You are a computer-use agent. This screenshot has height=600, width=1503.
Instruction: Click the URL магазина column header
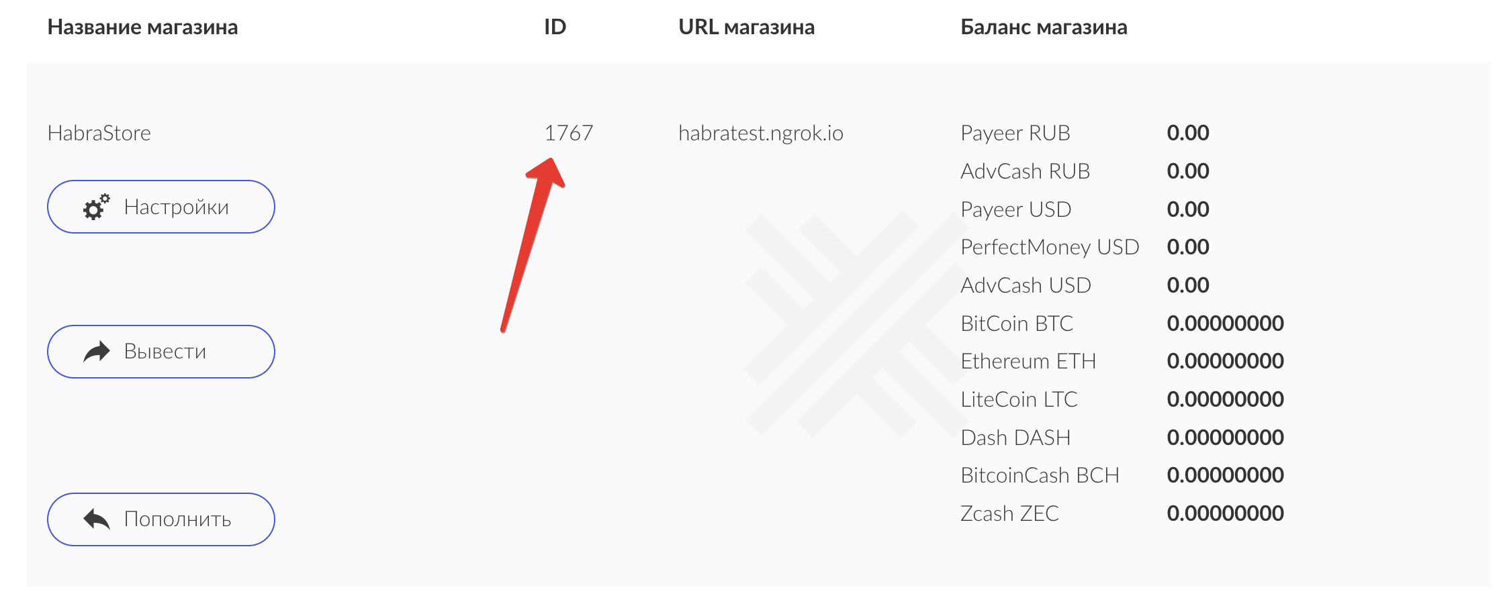point(746,28)
